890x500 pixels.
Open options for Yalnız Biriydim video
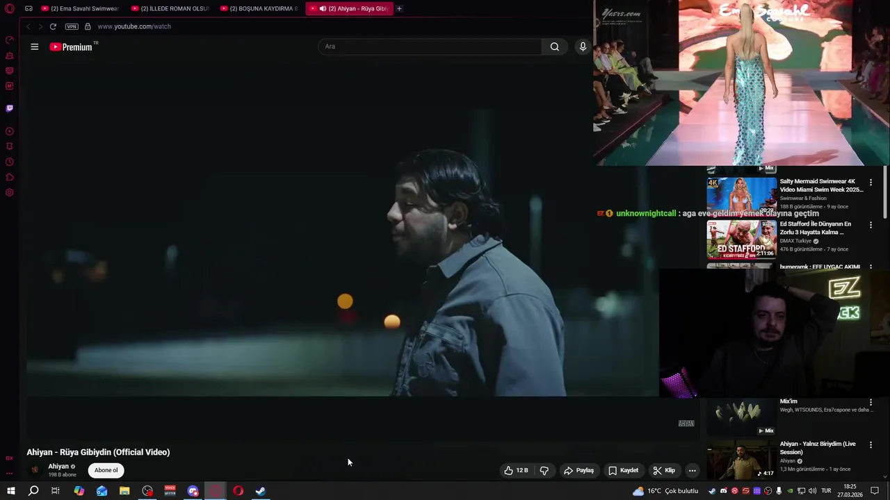pos(871,444)
